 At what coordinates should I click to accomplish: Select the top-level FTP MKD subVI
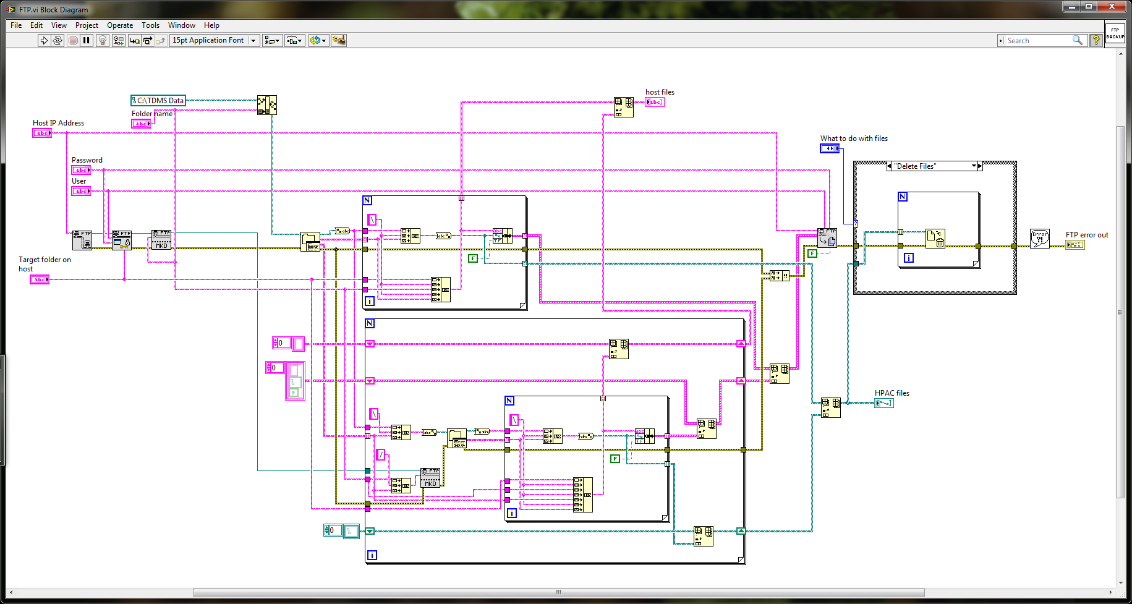pos(161,240)
